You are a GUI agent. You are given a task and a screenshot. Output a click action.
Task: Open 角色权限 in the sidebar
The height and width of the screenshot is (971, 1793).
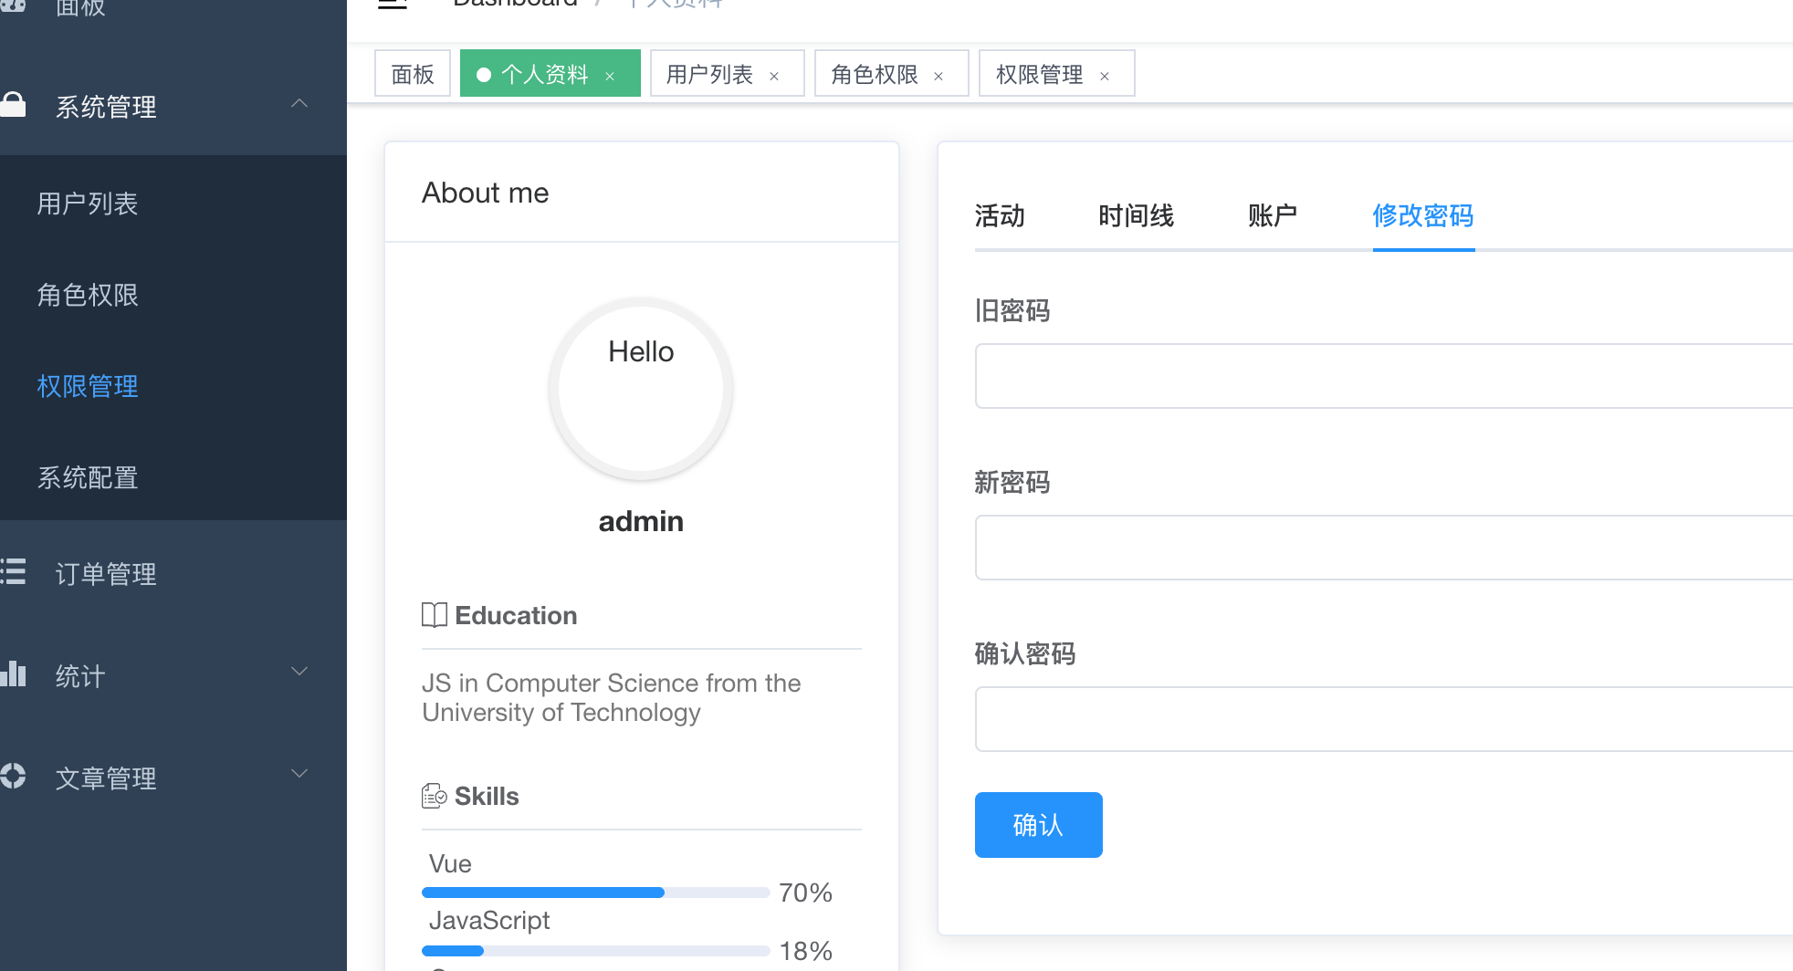point(173,294)
